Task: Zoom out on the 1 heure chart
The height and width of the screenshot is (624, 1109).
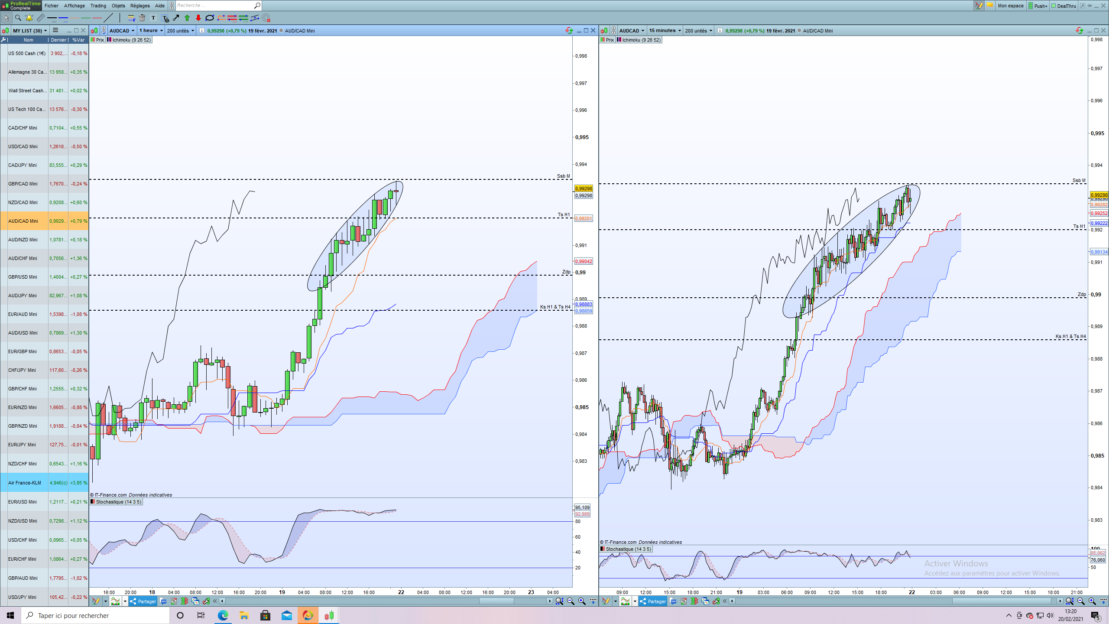Action: 571,601
